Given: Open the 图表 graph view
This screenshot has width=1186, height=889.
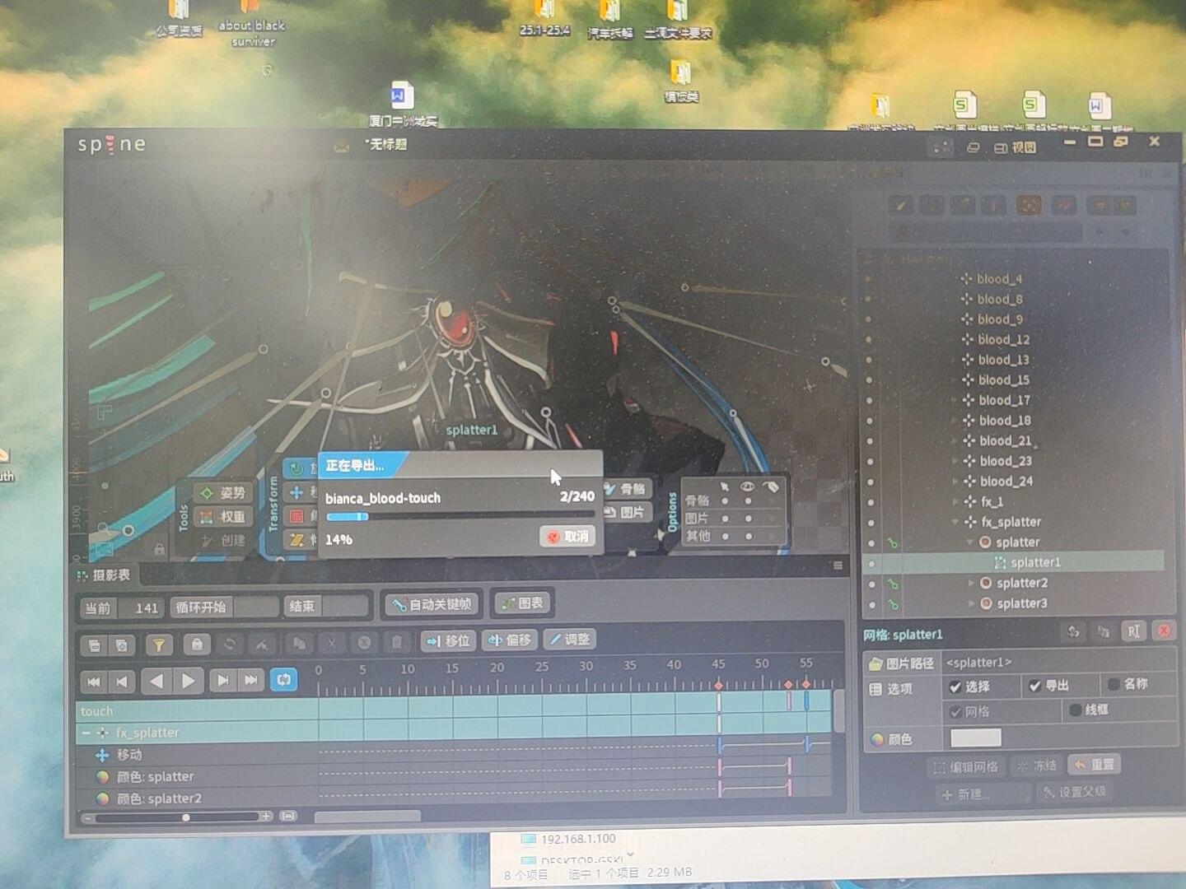Looking at the screenshot, I should [522, 603].
